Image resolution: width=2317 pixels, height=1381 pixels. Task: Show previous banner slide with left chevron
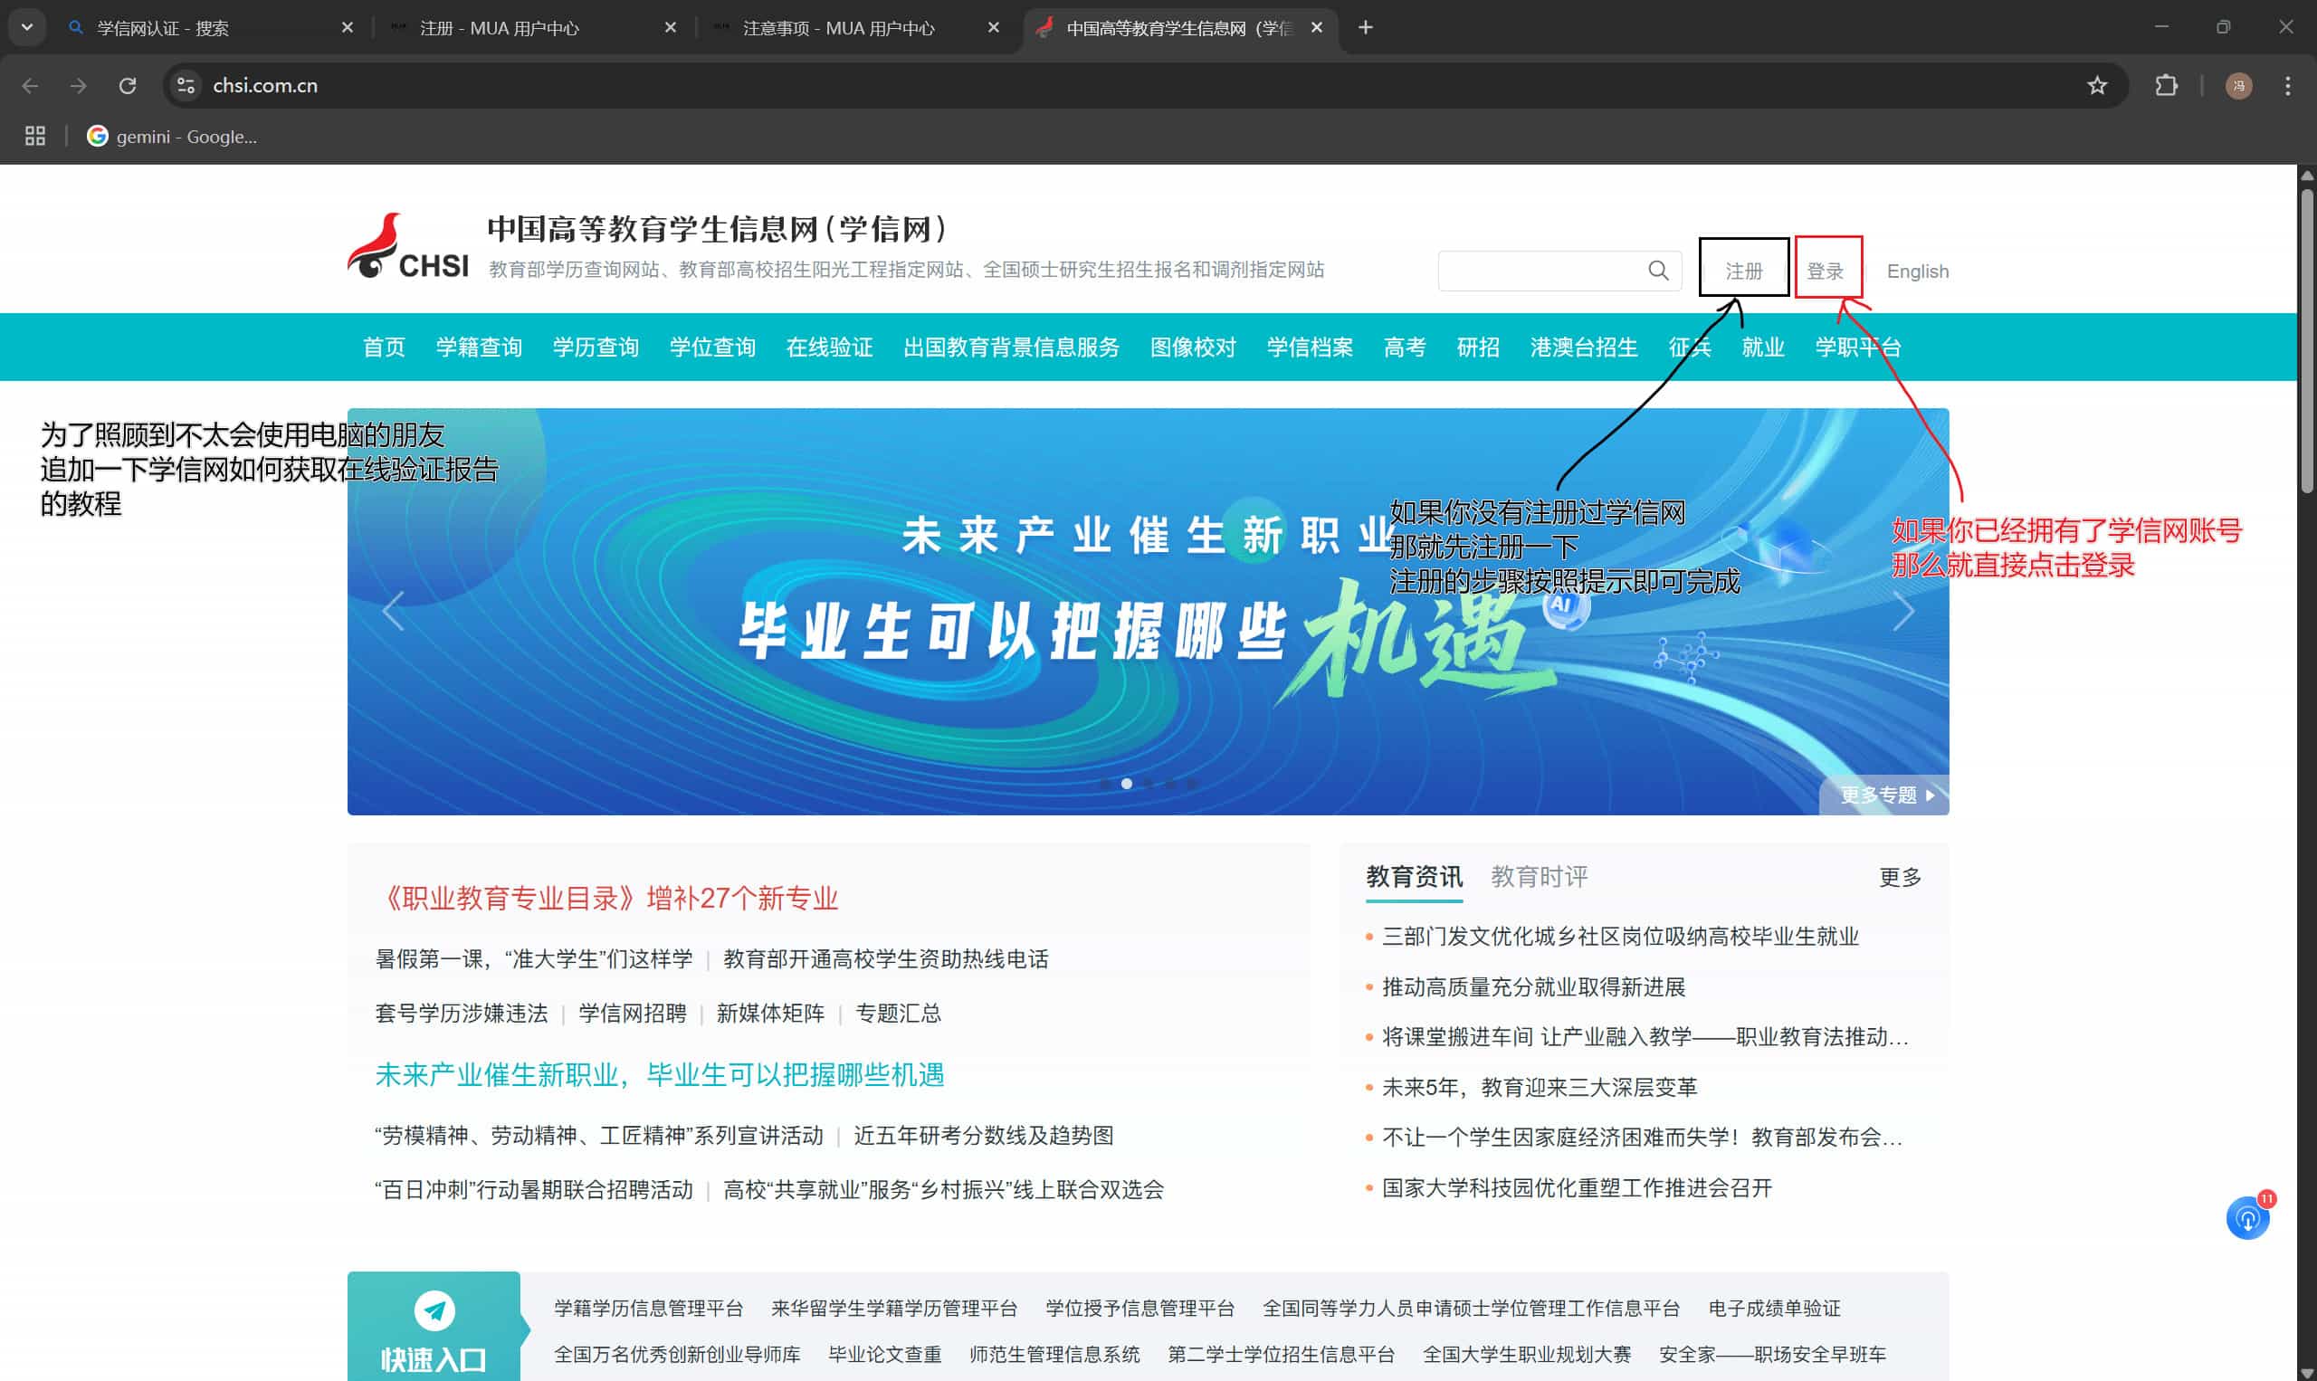[394, 612]
